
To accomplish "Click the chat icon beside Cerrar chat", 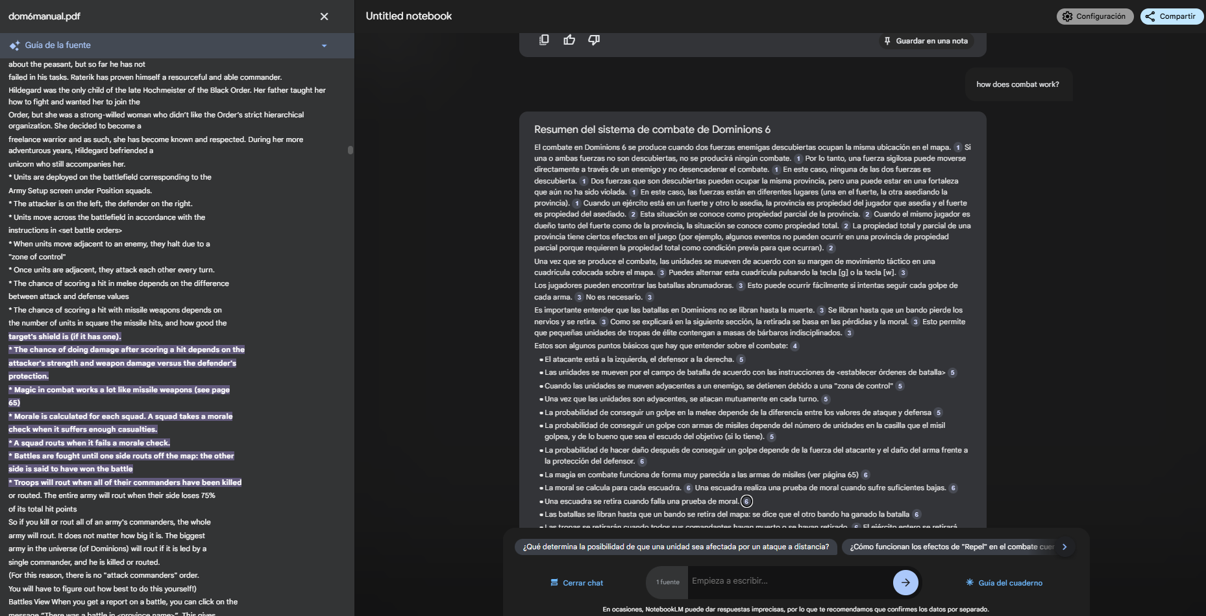I will [x=554, y=583].
